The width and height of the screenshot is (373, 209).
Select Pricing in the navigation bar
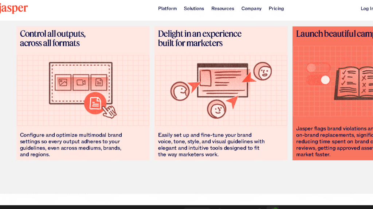(276, 8)
